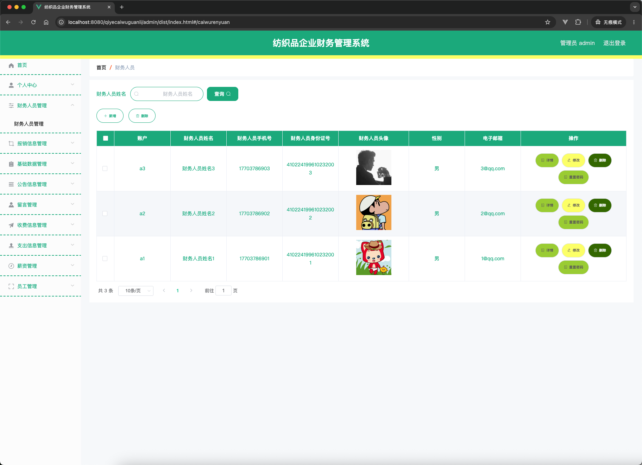The image size is (642, 465).
Task: Open the Chrome three-dot menu
Action: pos(634,22)
